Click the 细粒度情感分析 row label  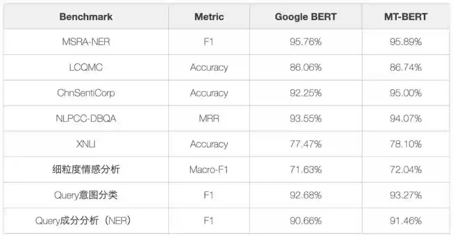[86, 170]
